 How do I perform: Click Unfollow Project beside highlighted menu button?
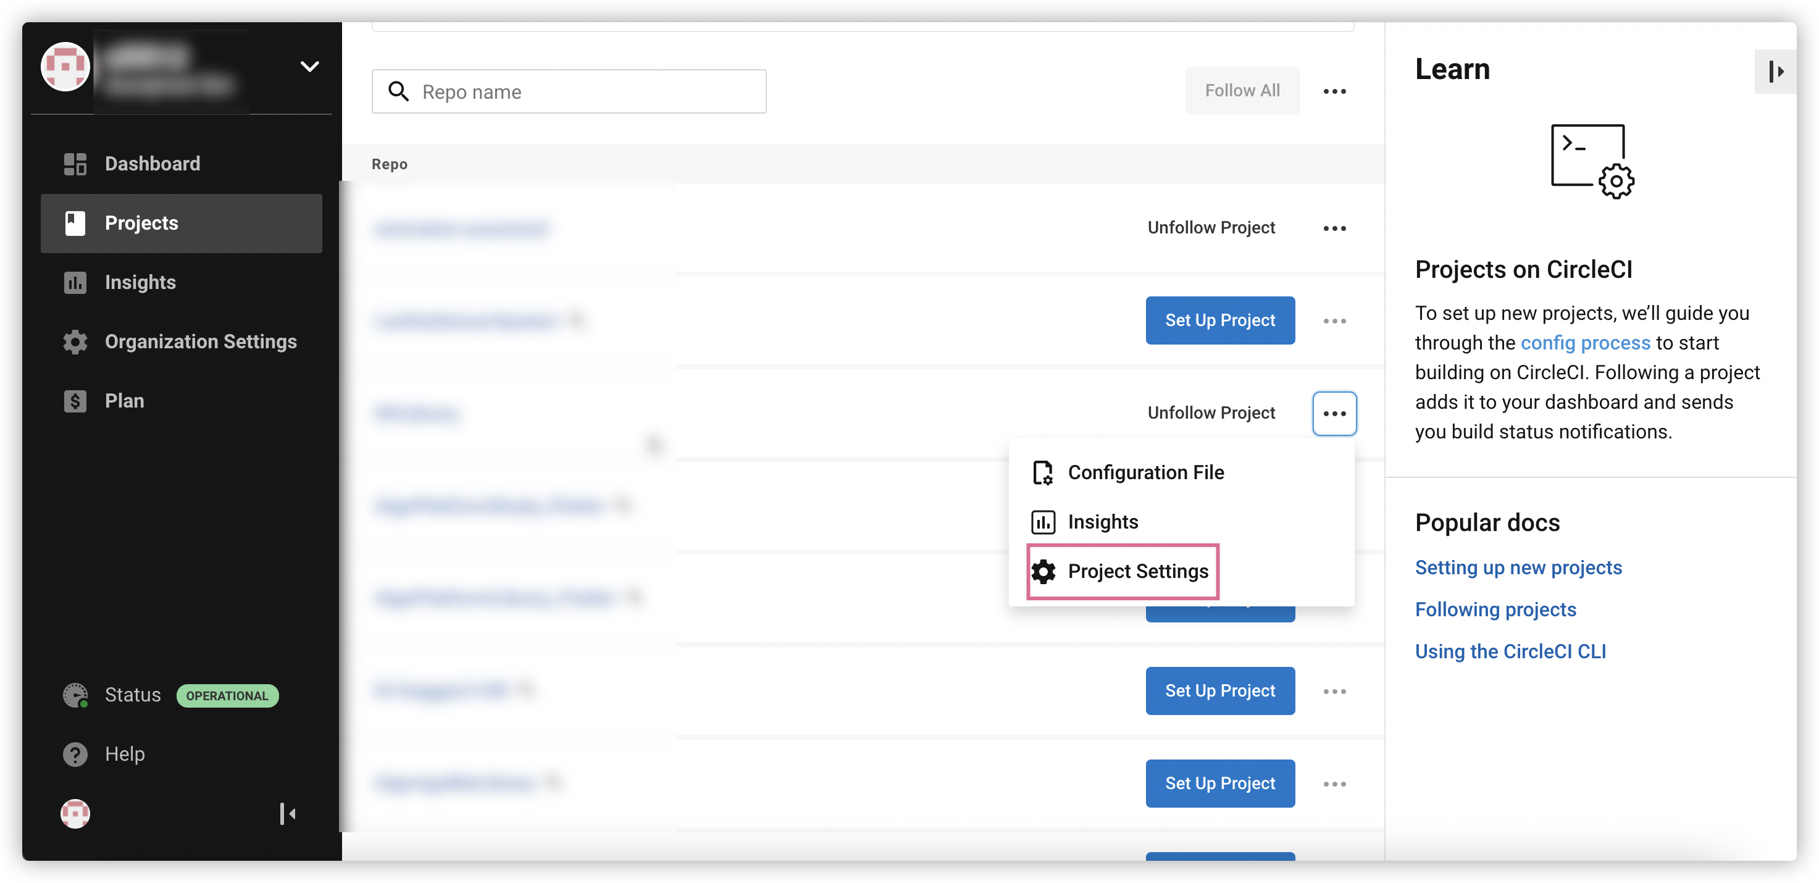click(1210, 413)
